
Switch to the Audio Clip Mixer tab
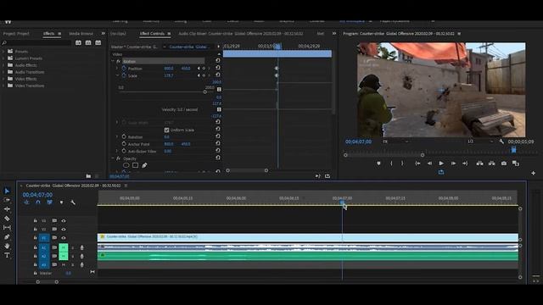pos(241,34)
